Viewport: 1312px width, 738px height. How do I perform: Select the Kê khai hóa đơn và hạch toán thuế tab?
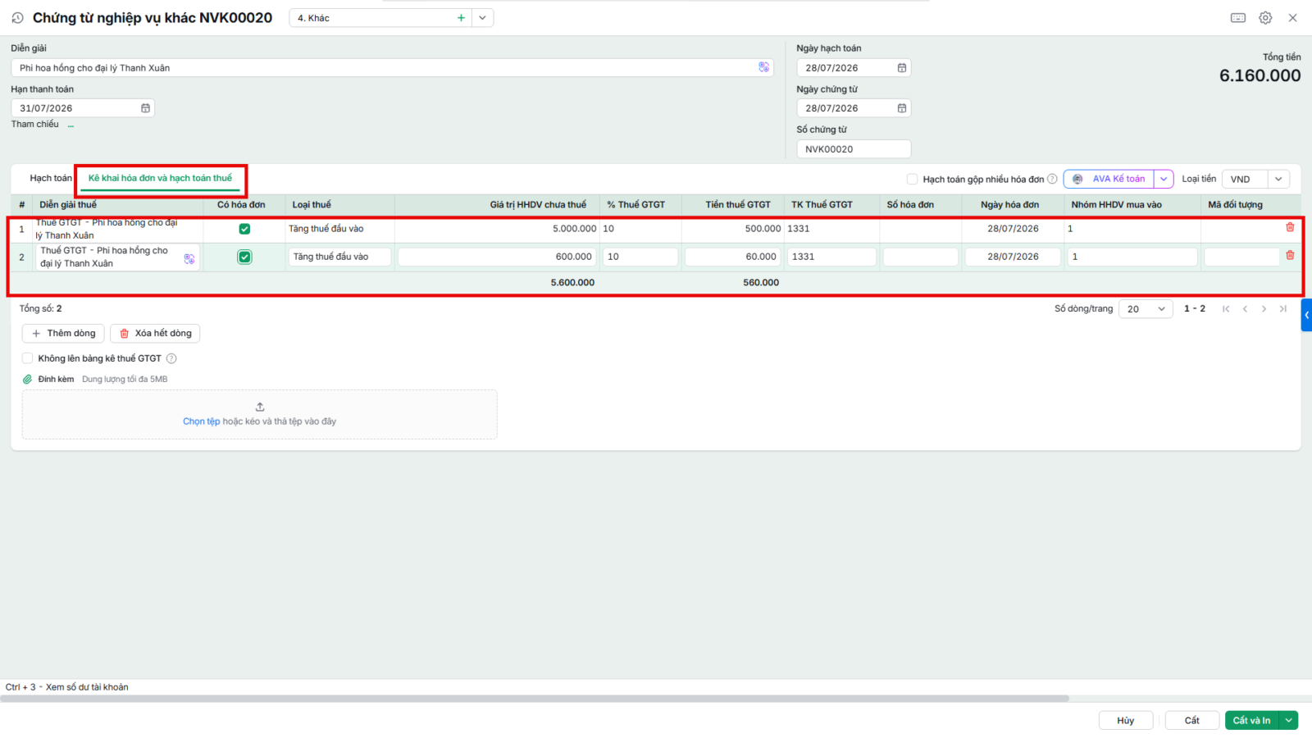pyautogui.click(x=161, y=178)
